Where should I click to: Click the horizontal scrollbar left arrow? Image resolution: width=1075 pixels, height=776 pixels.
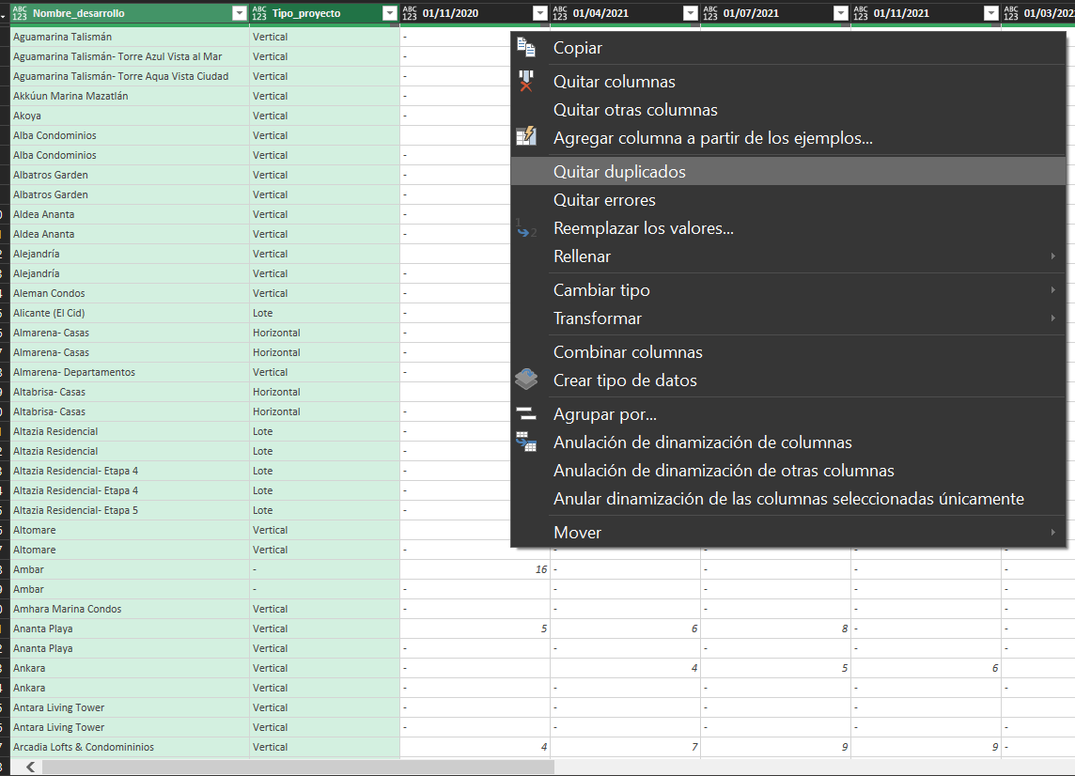[x=30, y=768]
